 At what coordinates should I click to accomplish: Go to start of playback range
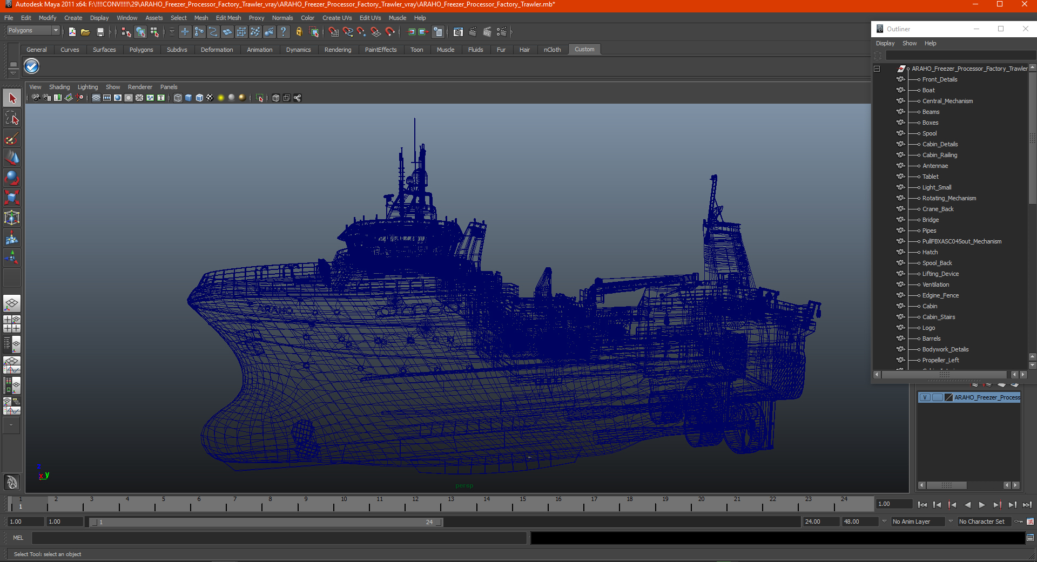(922, 505)
